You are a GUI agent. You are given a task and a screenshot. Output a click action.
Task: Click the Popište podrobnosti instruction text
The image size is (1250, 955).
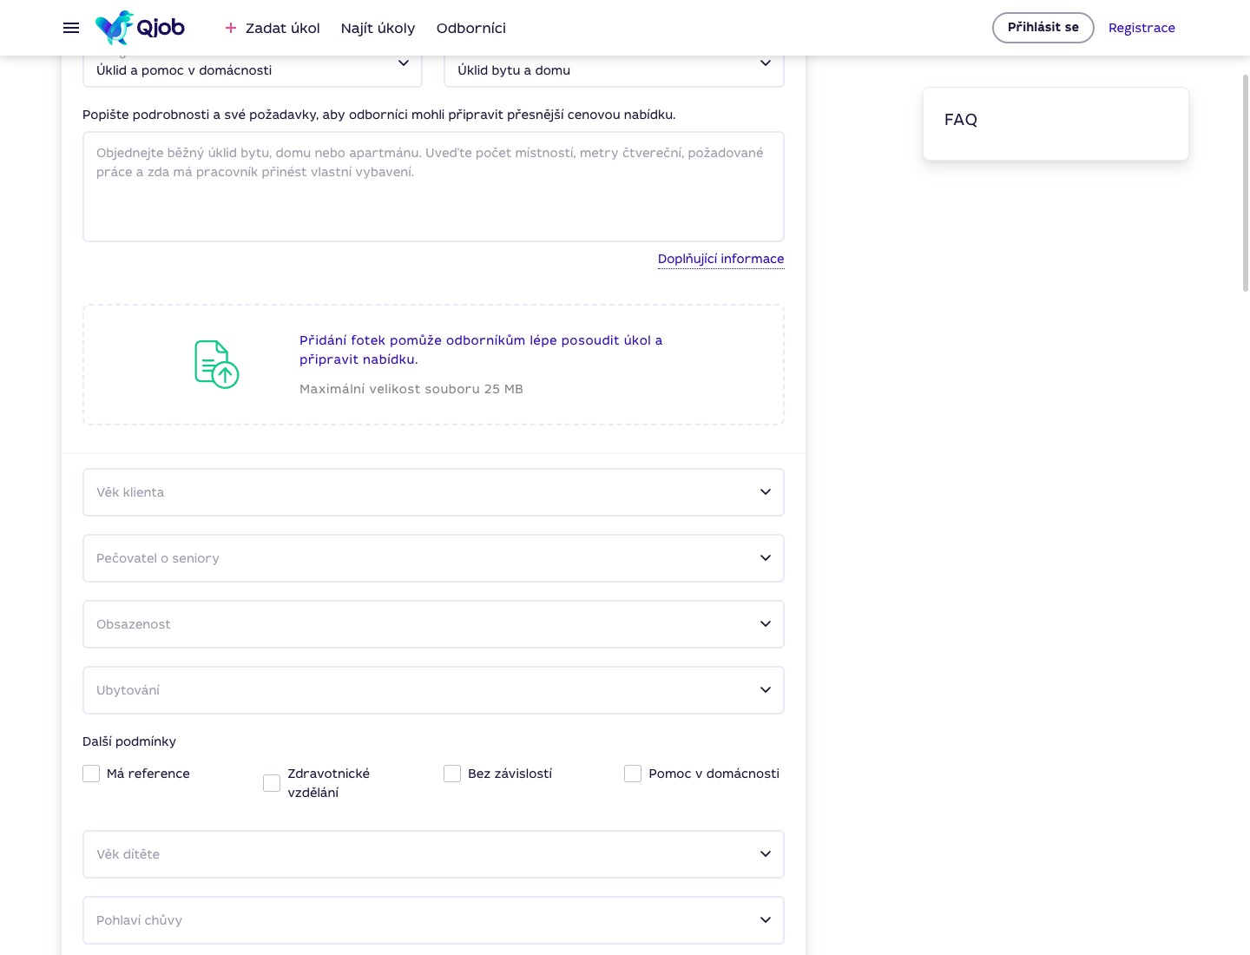coord(378,115)
